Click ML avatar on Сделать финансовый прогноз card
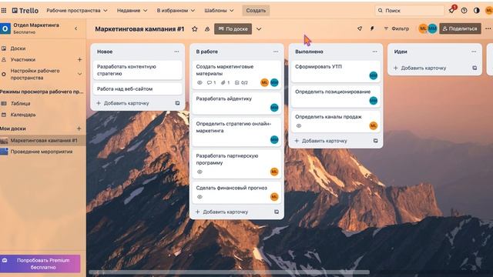This screenshot has width=493, height=277. click(x=274, y=197)
